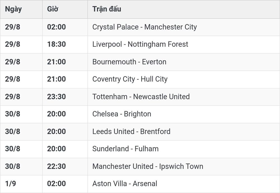Click the 22:30 kickoff time cell
The image size is (280, 193).
[x=57, y=166]
